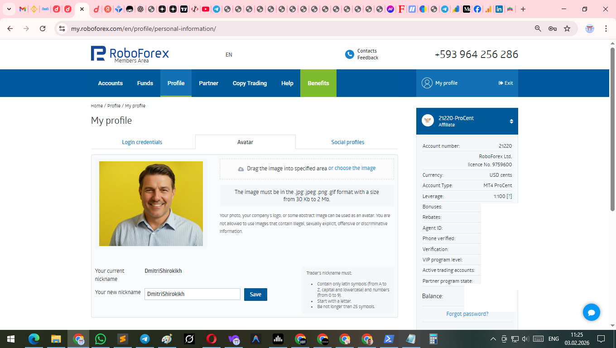Click the [?] help icon beside Leverage
The height and width of the screenshot is (348, 616).
509,196
